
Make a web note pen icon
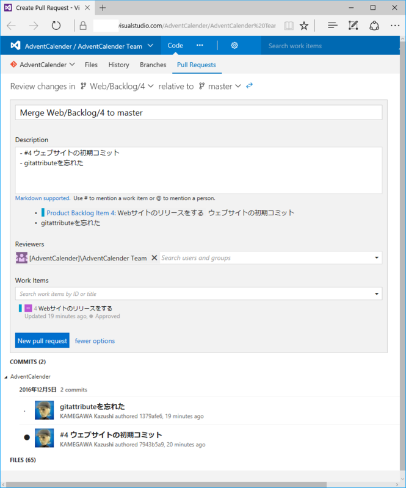coord(353,26)
